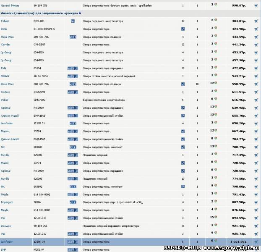Viewport: 261px width, 252px height.
Task: Open Corteco brand link
Action: (x=5, y=92)
